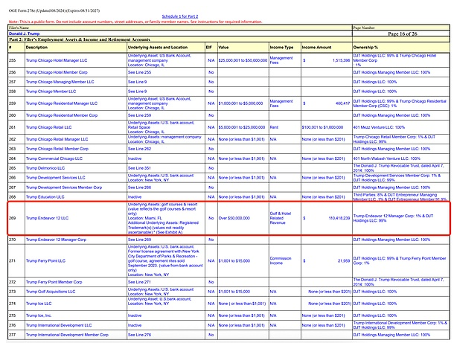This screenshot has height=343, width=454.
Task: Select "Trump Delmonico LLC" description
Action: pyautogui.click(x=45, y=168)
